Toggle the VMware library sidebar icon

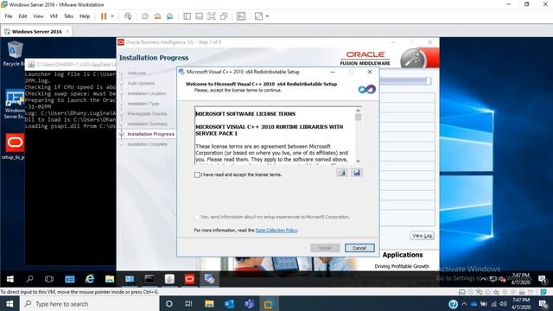(x=187, y=16)
